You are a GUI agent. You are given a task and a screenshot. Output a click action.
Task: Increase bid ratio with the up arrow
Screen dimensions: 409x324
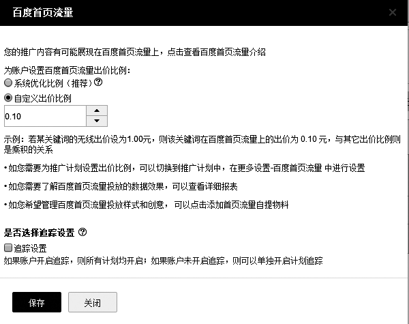pos(97,111)
